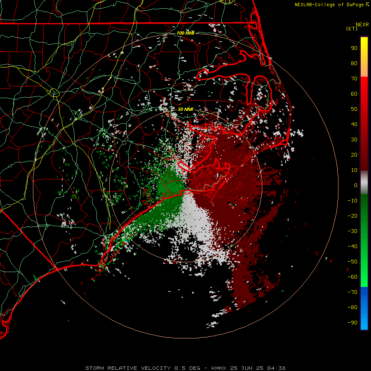The width and height of the screenshot is (371, 371).
Task: Click the 60 value on the velocity scale
Action: point(354,94)
